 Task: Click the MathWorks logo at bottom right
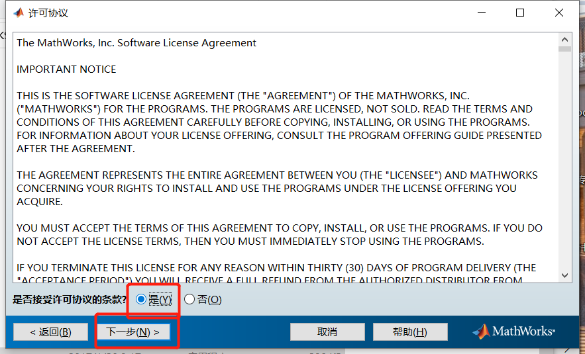point(513,332)
